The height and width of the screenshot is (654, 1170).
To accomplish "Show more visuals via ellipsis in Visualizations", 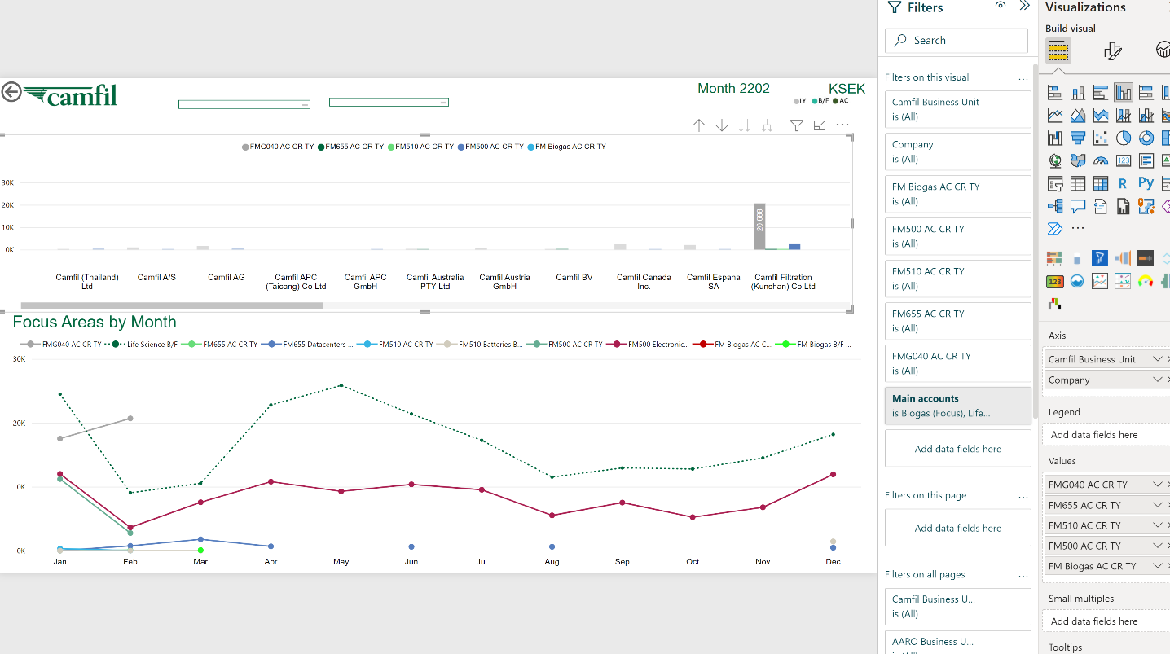I will (x=1078, y=229).
